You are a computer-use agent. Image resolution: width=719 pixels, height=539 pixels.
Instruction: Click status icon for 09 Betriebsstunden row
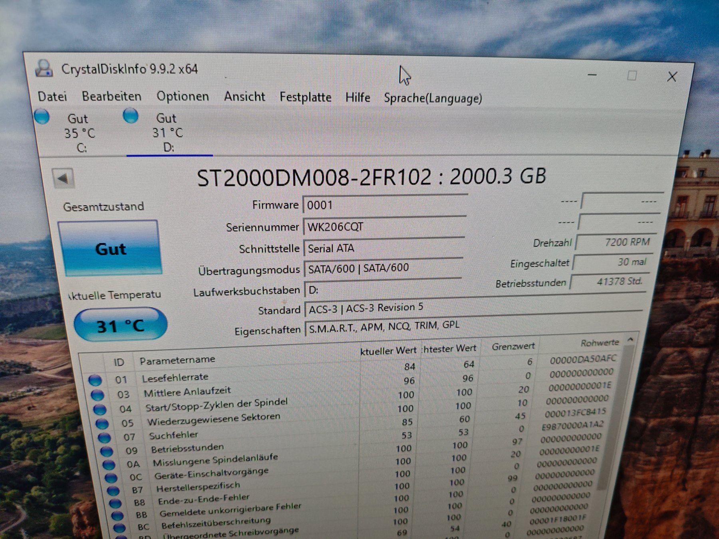pyautogui.click(x=106, y=452)
